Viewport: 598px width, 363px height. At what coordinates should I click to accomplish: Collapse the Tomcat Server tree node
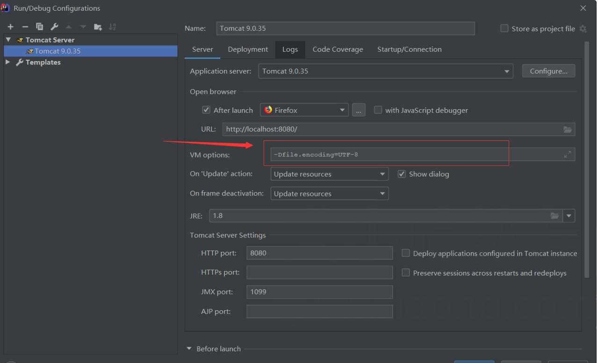pyautogui.click(x=8, y=40)
